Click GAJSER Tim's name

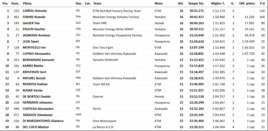point(30,23)
